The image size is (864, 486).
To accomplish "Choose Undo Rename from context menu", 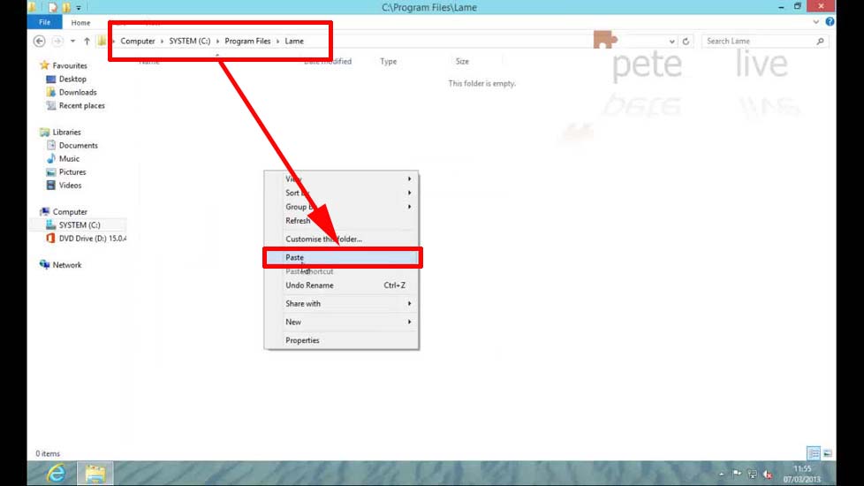I will (x=342, y=285).
